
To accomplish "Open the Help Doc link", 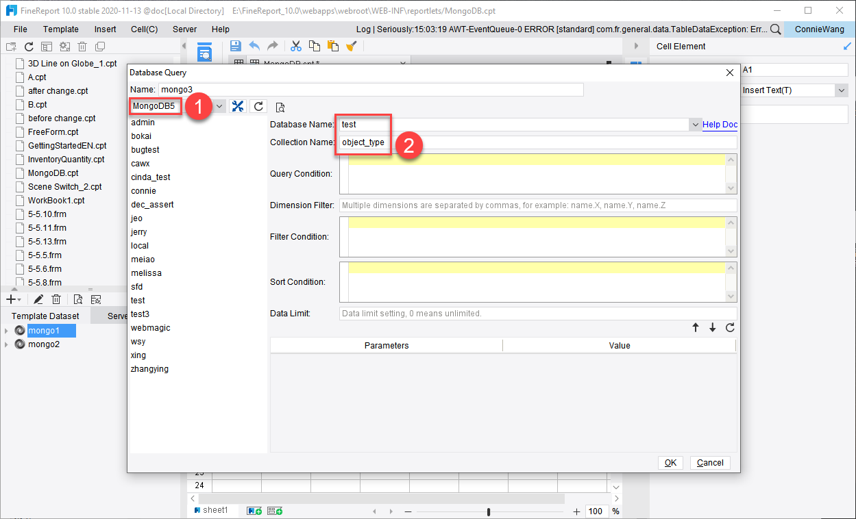I will (x=720, y=124).
